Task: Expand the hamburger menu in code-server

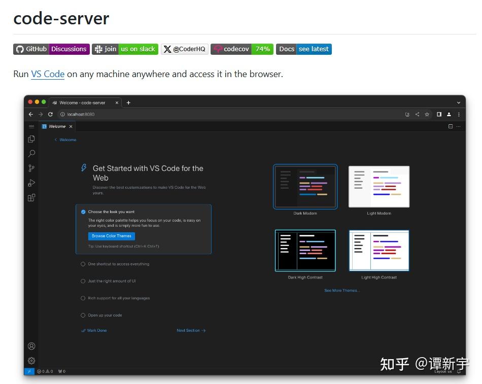Action: click(x=31, y=126)
